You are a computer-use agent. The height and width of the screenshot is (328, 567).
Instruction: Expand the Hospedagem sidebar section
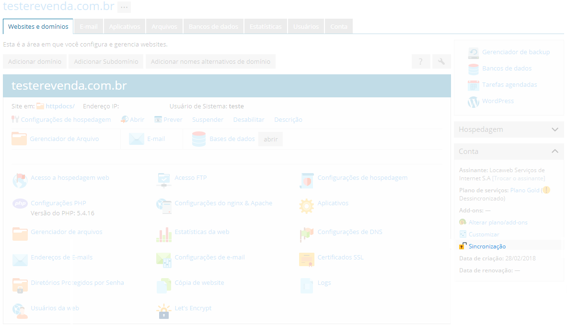509,129
